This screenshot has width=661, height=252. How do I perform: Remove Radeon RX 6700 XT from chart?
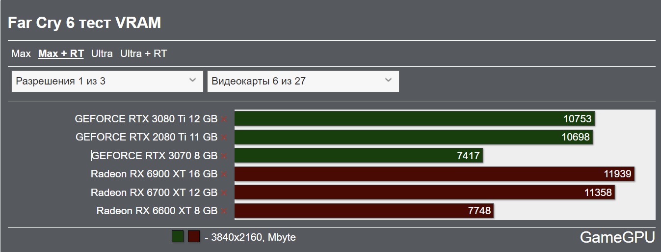coord(224,193)
